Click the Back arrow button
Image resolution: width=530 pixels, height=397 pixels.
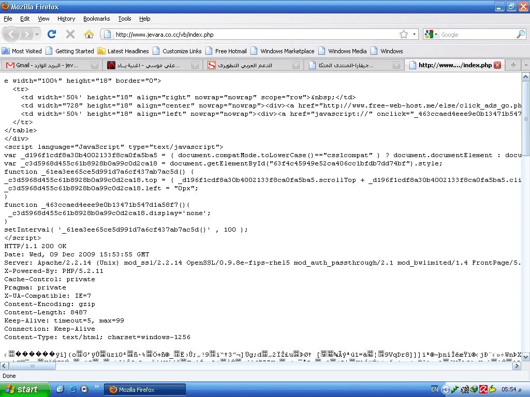[x=12, y=35]
